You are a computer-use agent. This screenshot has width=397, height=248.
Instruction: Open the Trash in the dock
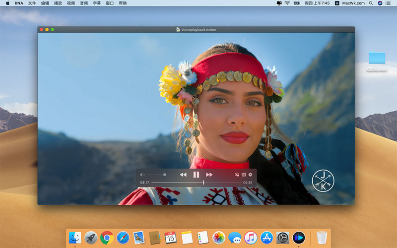(322, 238)
